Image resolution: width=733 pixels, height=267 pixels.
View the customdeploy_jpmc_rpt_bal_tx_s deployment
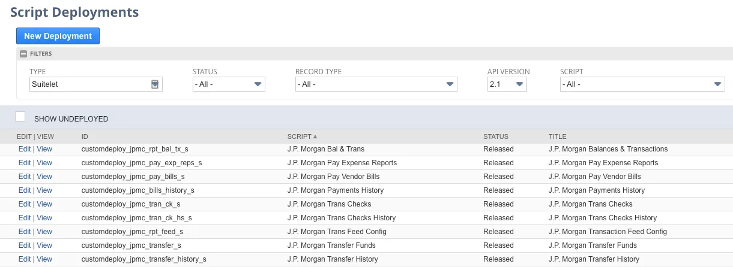click(44, 149)
